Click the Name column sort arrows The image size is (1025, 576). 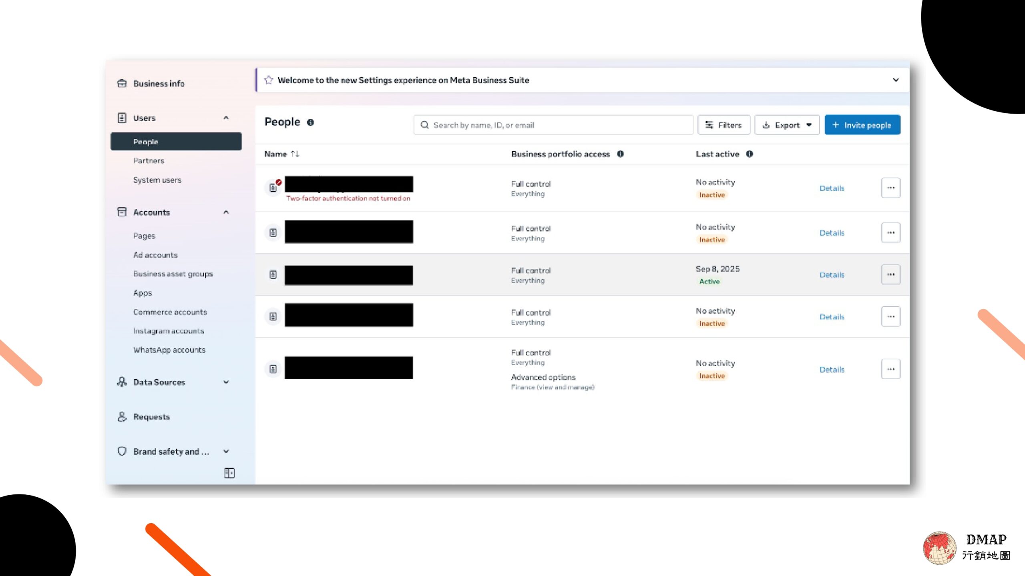[295, 154]
